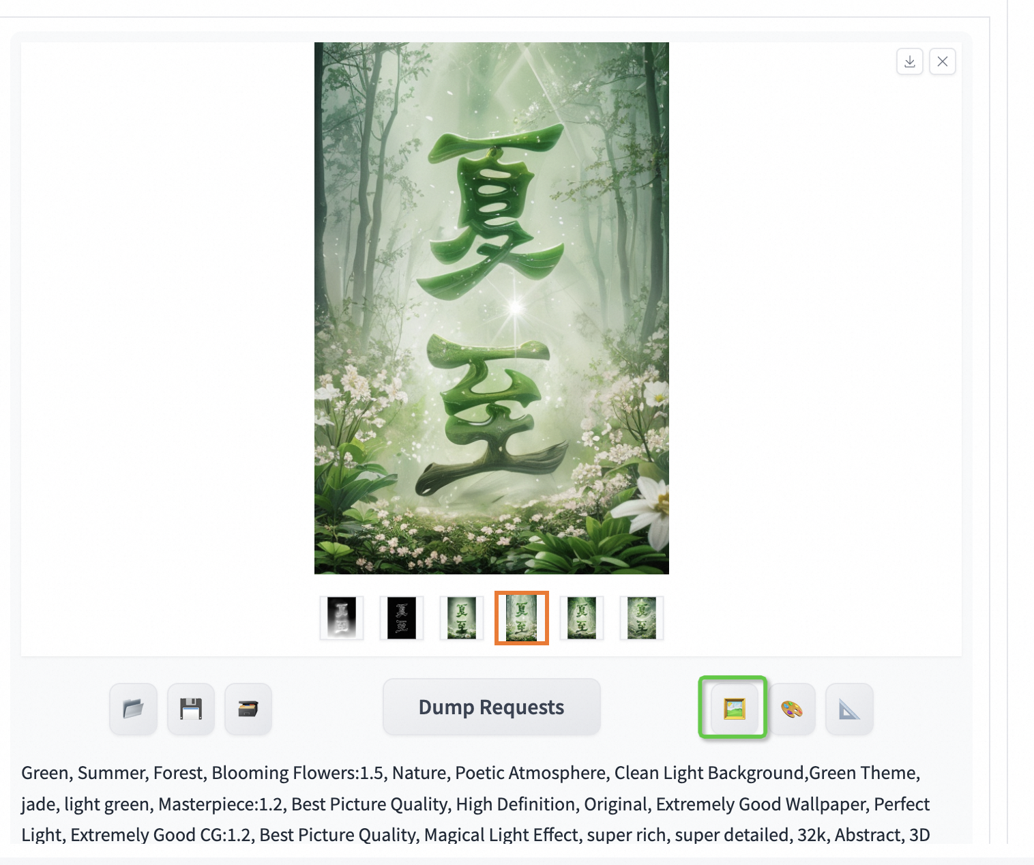Save image with floppy disk icon

(x=191, y=709)
